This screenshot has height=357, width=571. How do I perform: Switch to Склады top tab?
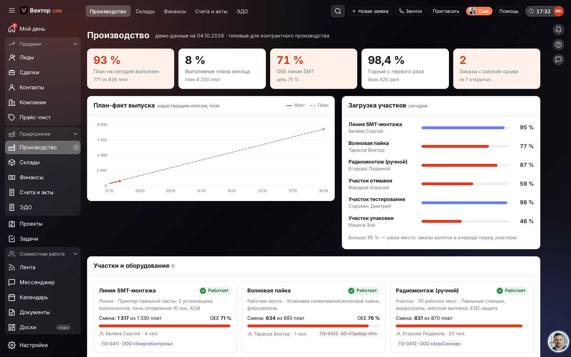click(x=145, y=11)
